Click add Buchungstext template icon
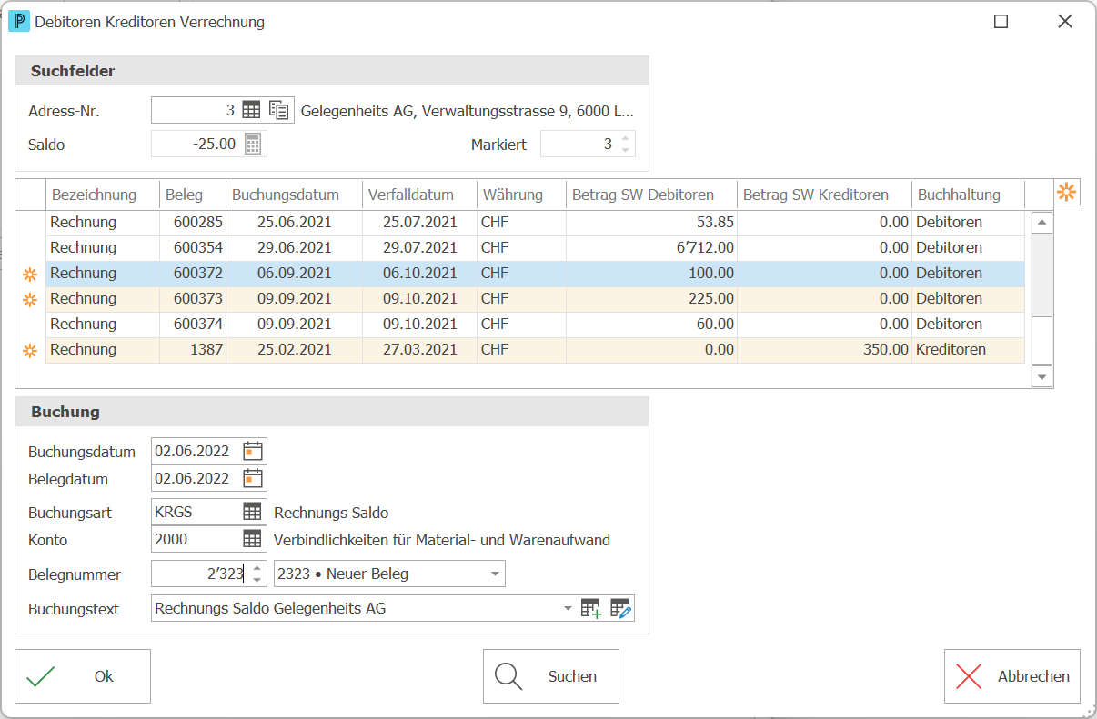 [592, 609]
